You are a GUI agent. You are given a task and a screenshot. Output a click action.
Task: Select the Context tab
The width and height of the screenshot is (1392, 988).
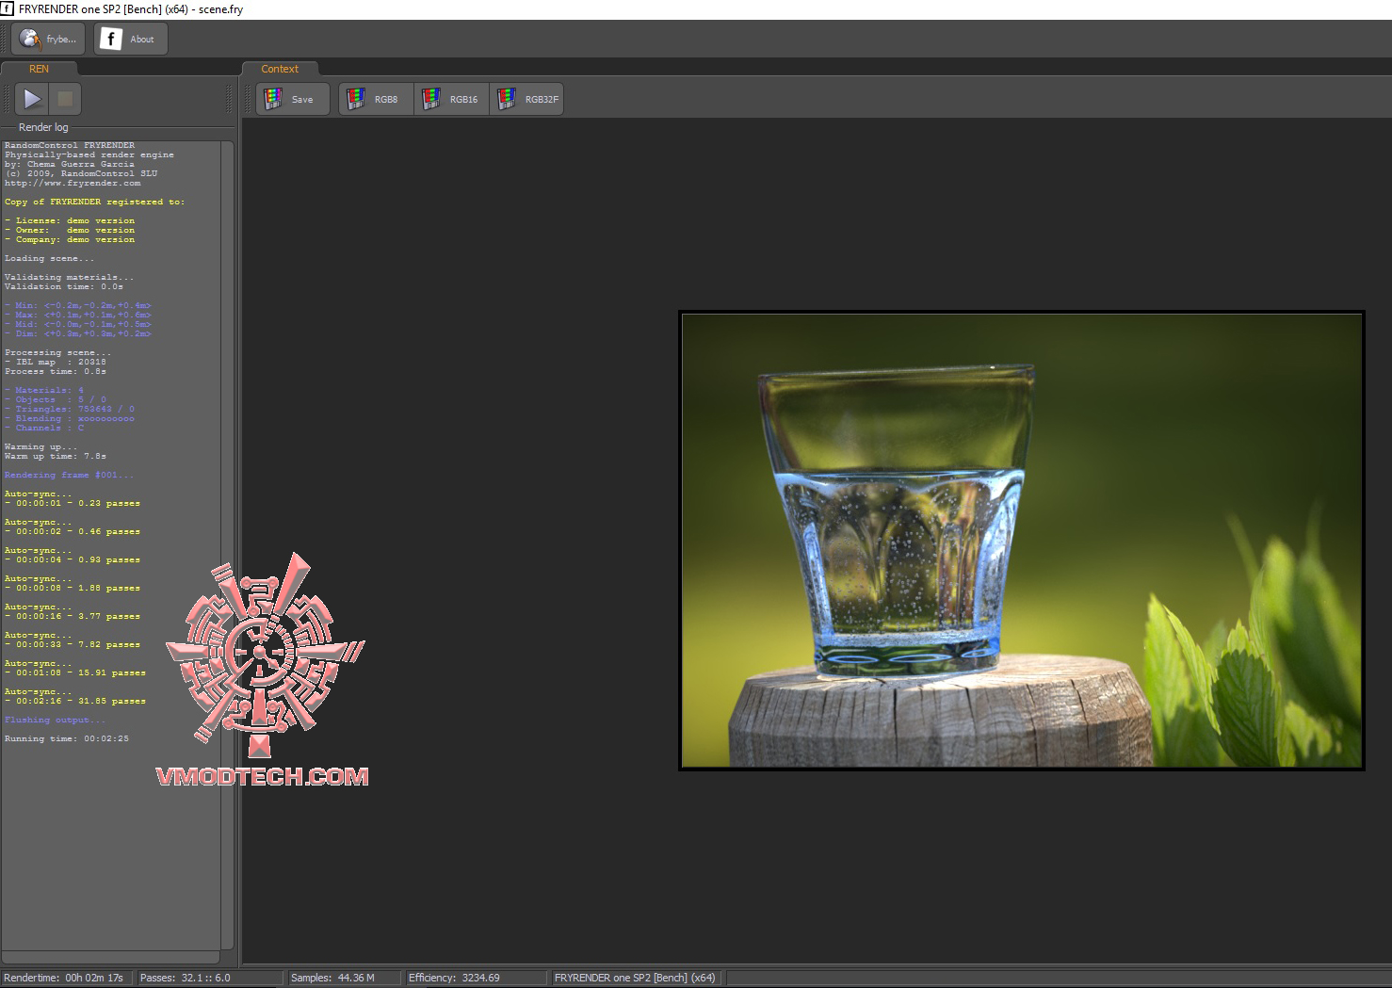(x=280, y=69)
